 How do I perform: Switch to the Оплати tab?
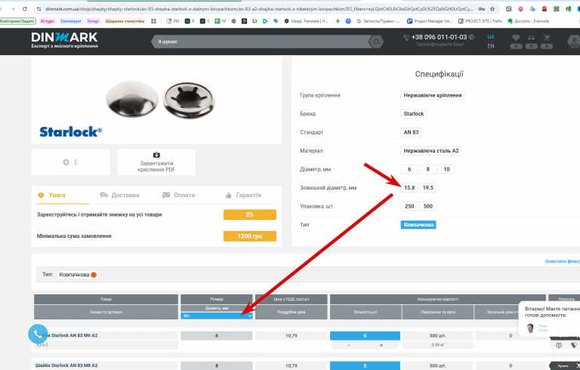[x=179, y=195]
